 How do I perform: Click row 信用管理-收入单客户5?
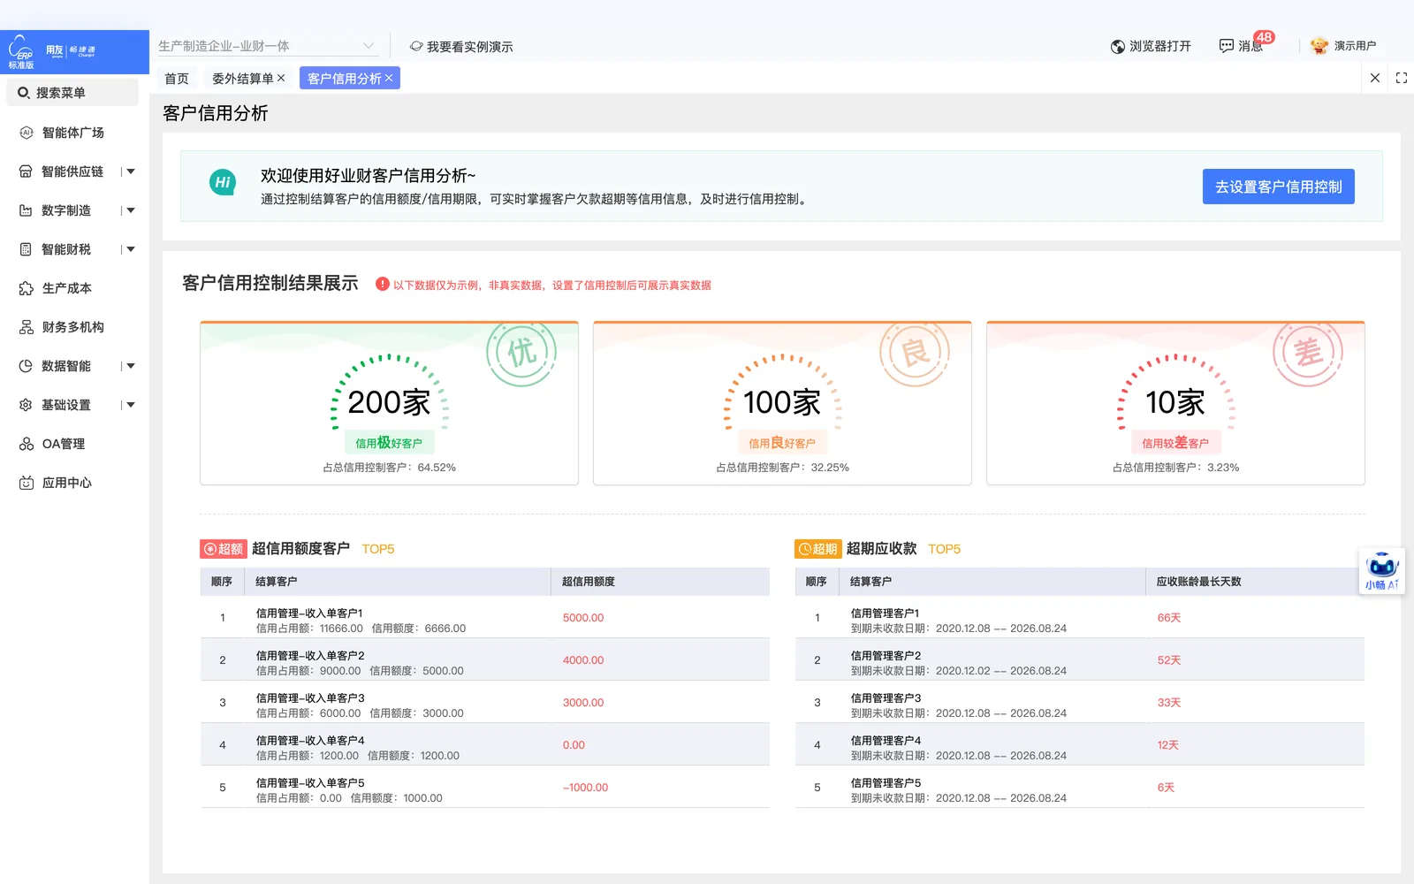[x=484, y=787]
